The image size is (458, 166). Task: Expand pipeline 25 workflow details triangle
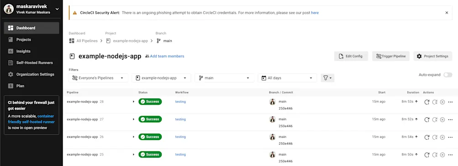133,154
